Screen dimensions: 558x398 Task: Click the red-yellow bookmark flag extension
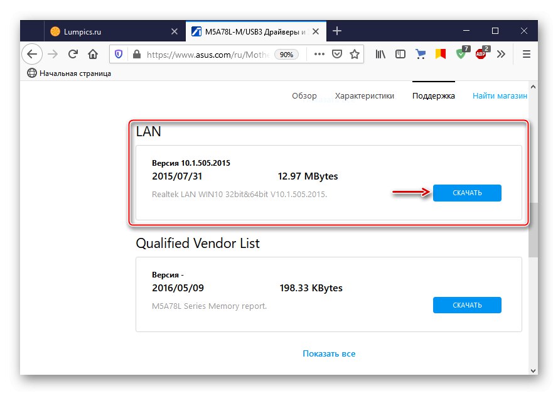(x=441, y=54)
